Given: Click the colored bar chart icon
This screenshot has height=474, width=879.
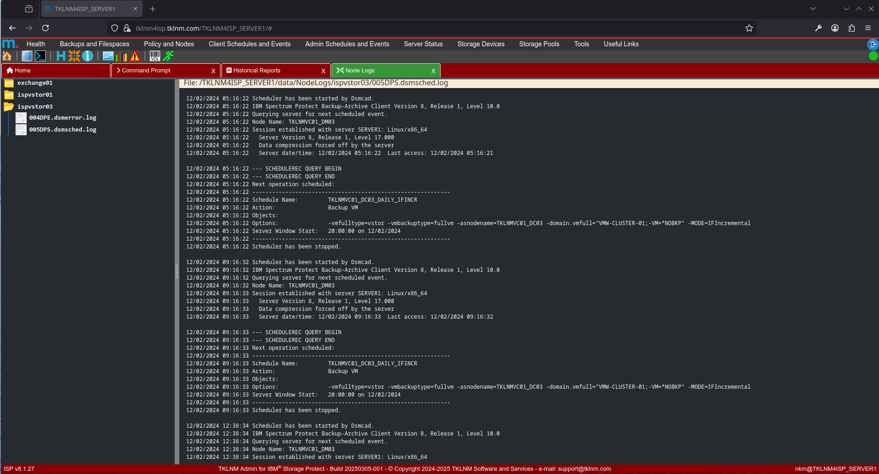Looking at the screenshot, I should [122, 56].
